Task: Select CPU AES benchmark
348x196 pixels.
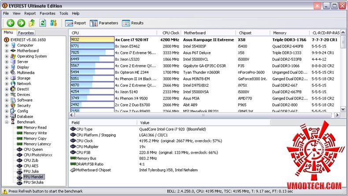Action: tap(31, 166)
